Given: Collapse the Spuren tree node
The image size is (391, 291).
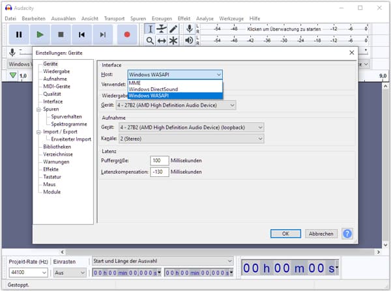Looking at the screenshot, I should point(38,109).
